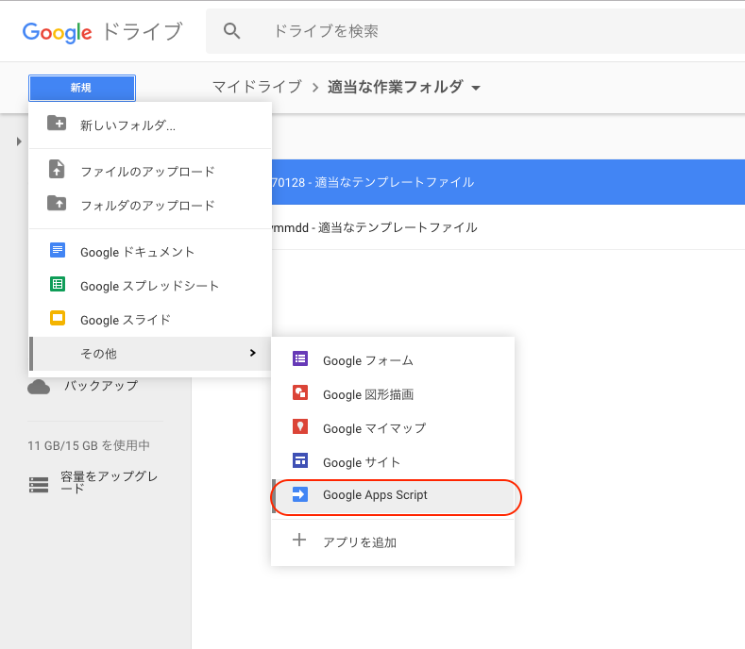Select the その他 menu label
The image size is (745, 649).
click(98, 354)
